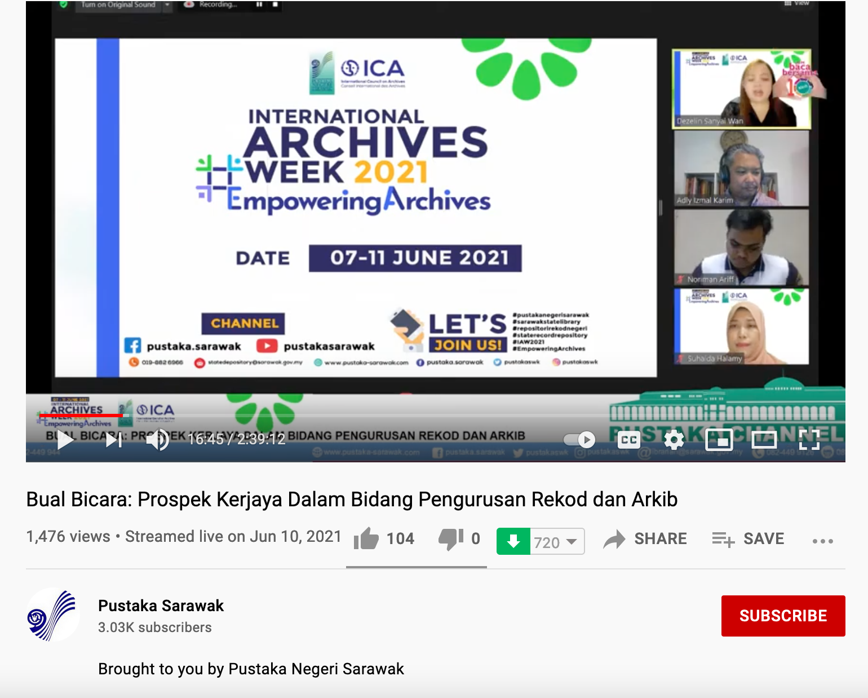Open Pustaka Sarawak channel name link
This screenshot has width=868, height=698.
pyautogui.click(x=161, y=606)
